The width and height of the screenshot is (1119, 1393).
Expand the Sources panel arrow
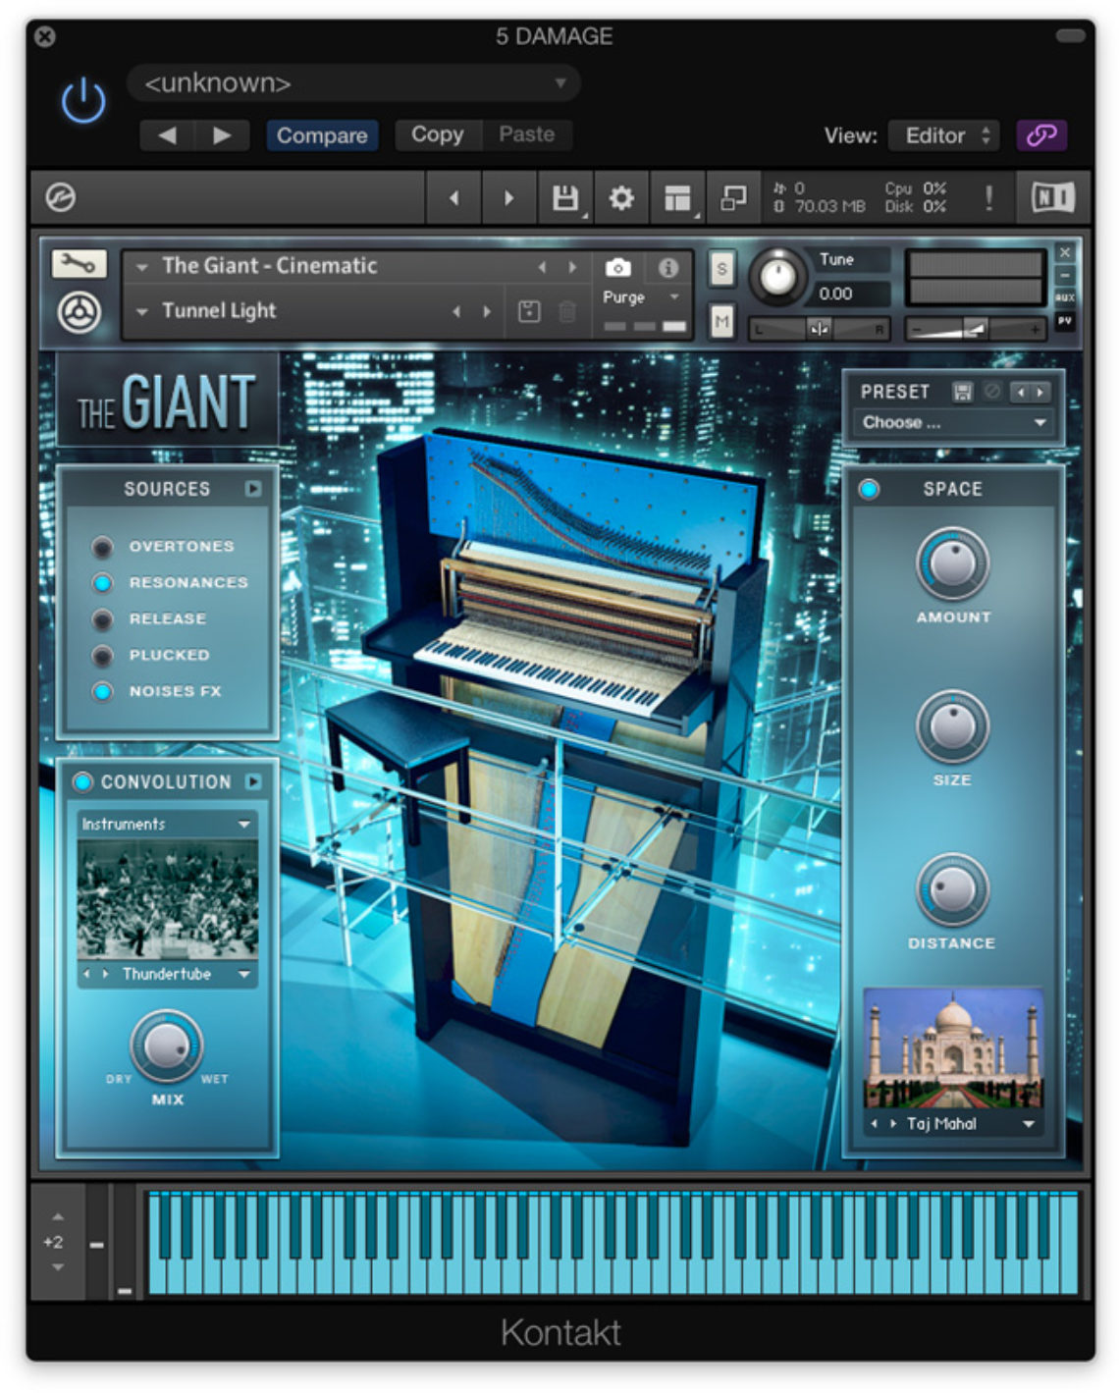(253, 488)
